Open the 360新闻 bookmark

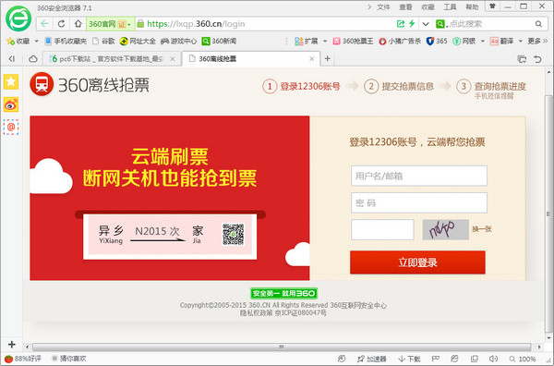[219, 41]
